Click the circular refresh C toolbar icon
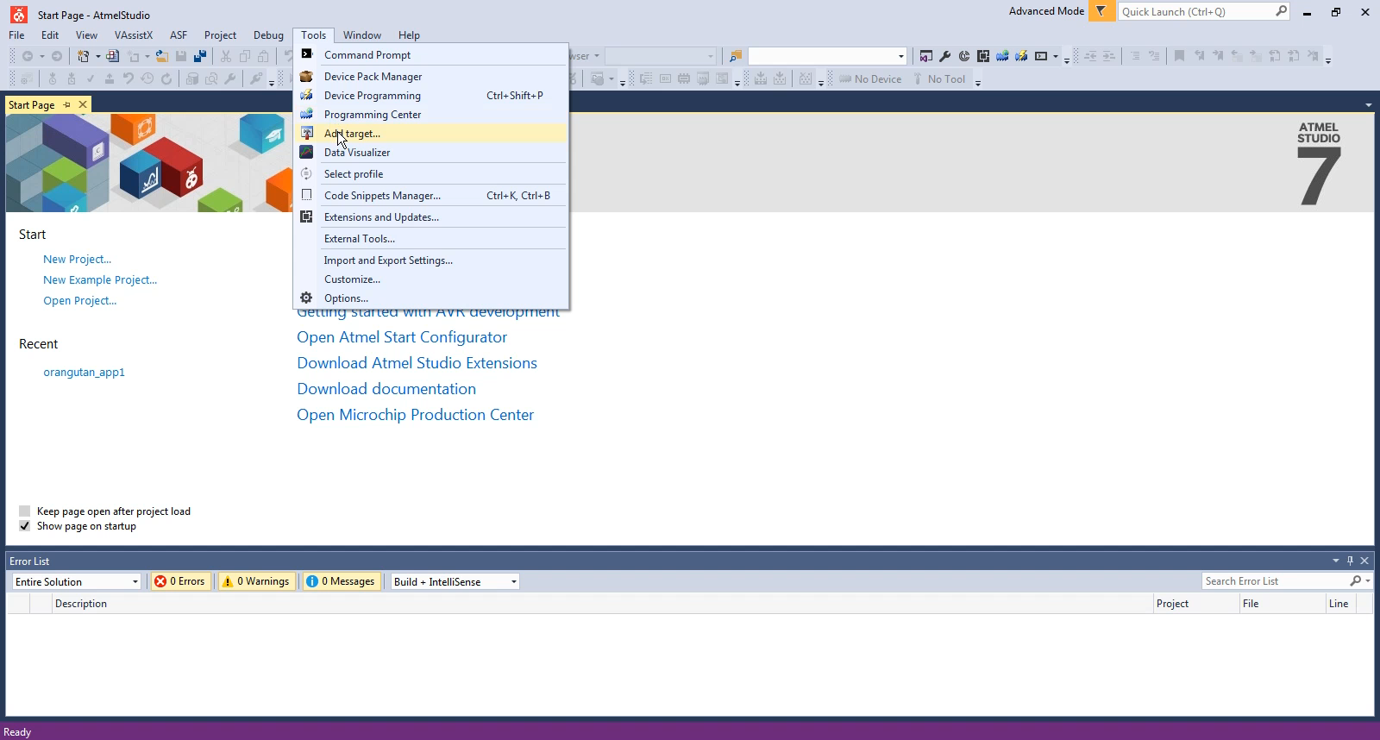 964,56
